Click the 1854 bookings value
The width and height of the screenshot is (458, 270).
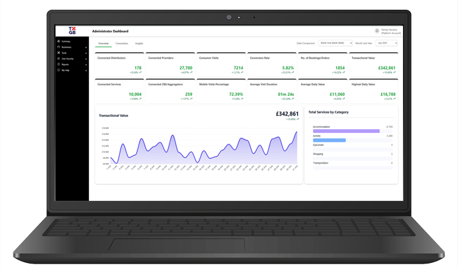(340, 68)
